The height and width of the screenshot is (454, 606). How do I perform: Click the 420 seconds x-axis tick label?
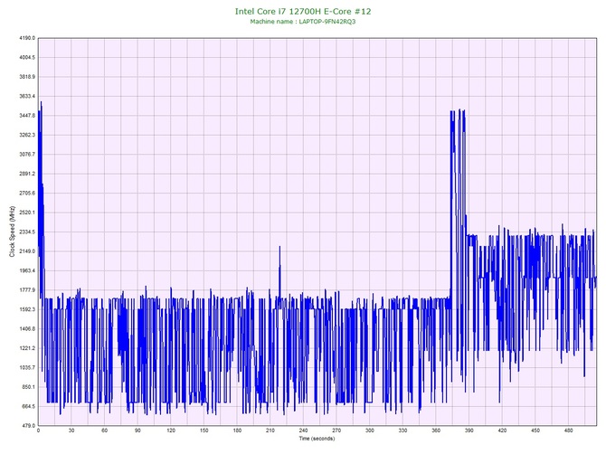[x=502, y=430]
